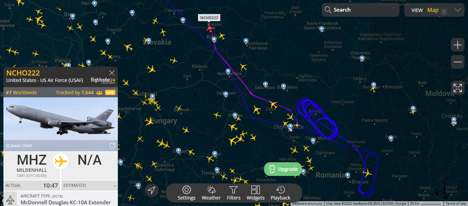Open the Weather overlay options
468x206 pixels.
211,193
